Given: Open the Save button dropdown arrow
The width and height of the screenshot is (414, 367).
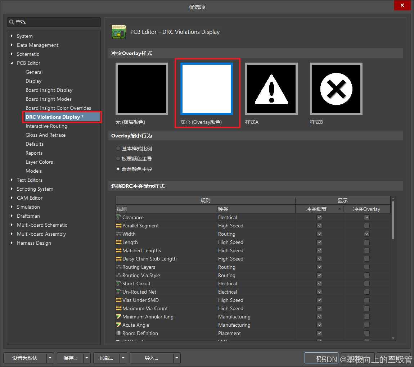Looking at the screenshot, I should coord(87,358).
